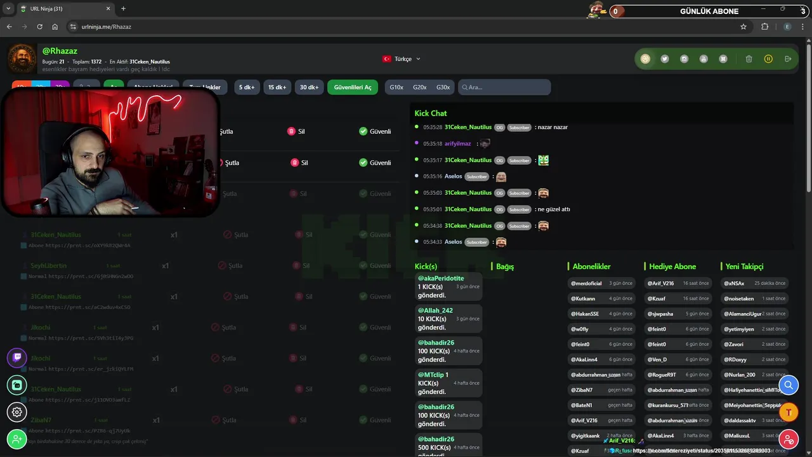Open the browser tab search chevron
Screen dimensions: 812x457
tap(8, 9)
